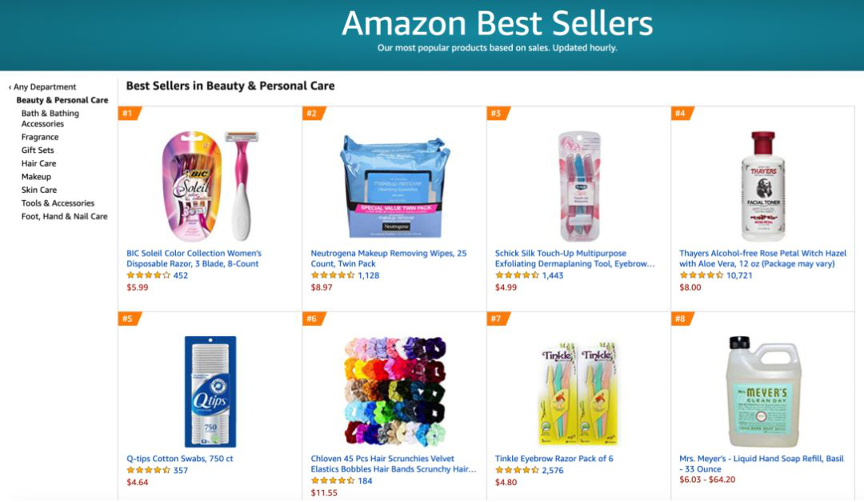View the Thayers facial toner bottle image

point(762,186)
